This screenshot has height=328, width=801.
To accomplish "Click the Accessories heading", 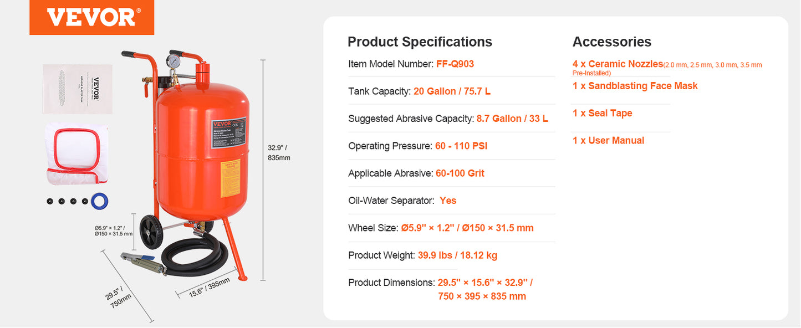I will point(612,42).
